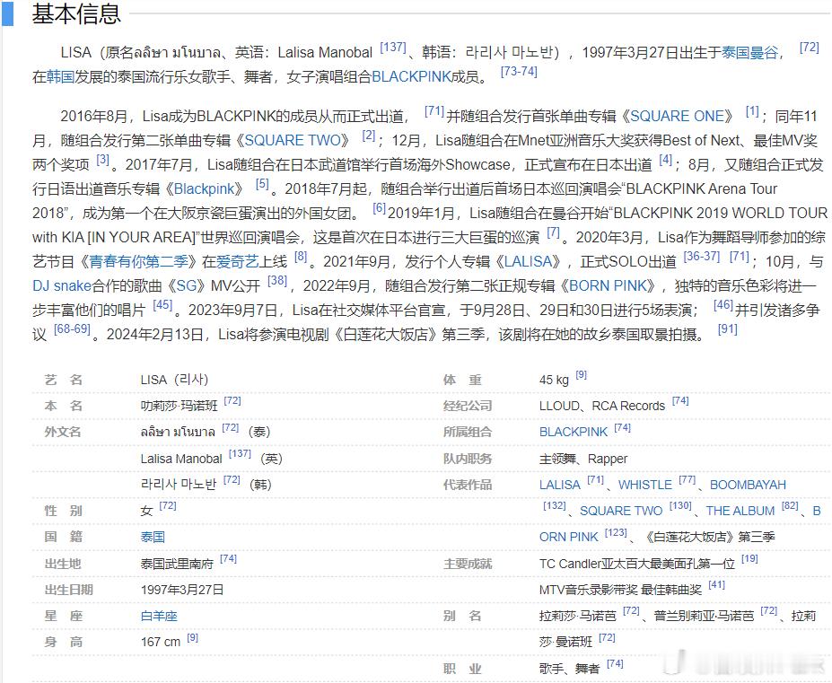
Task: Open citation [7] after 巡演
Action: (x=554, y=232)
